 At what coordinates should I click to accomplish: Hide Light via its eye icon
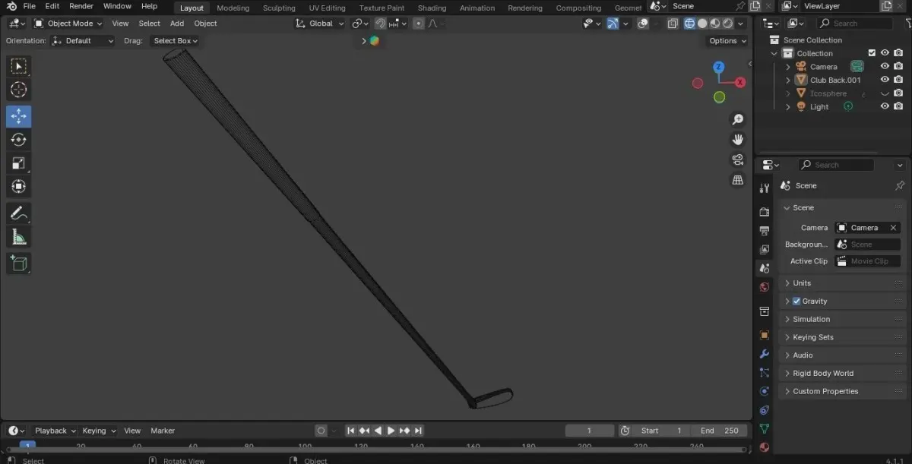pyautogui.click(x=885, y=106)
